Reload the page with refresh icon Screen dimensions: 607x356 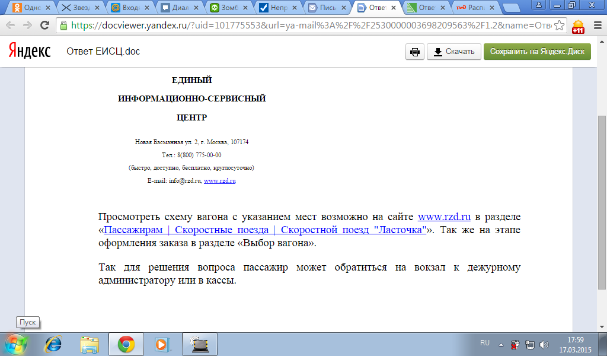pos(45,26)
